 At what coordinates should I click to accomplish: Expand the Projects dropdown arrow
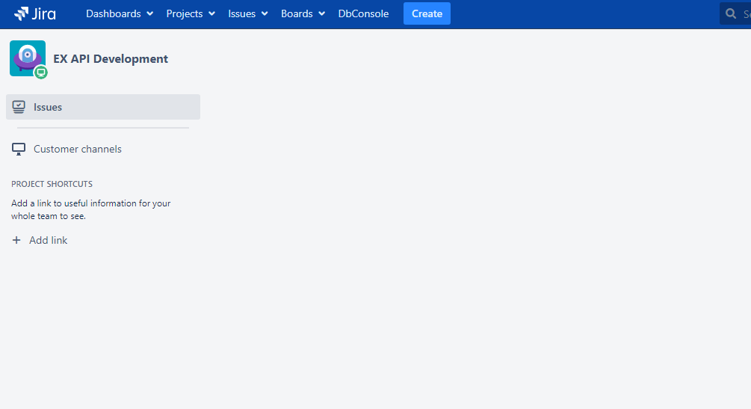212,13
